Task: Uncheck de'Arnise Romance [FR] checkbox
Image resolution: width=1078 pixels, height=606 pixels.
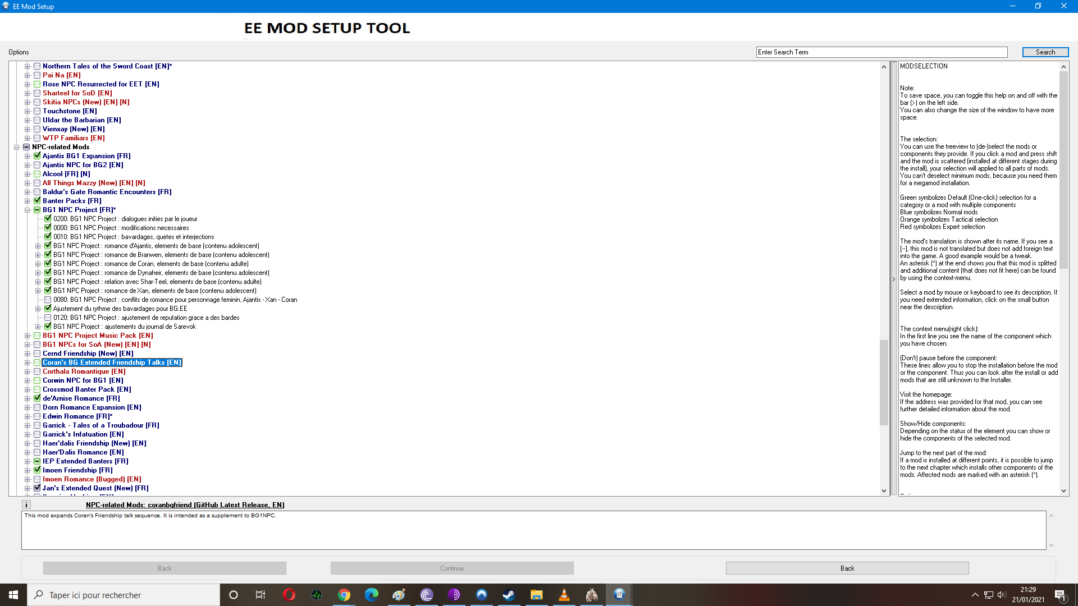Action: 37,398
